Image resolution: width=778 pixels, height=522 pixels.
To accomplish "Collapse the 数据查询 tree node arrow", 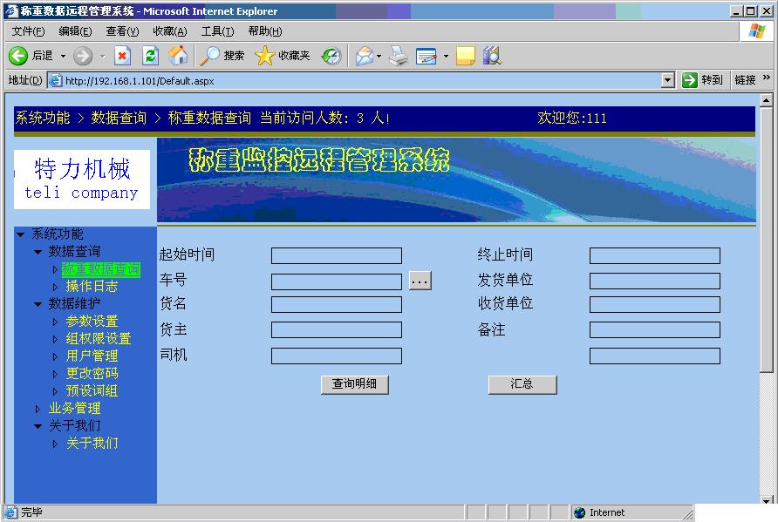I will 38,252.
